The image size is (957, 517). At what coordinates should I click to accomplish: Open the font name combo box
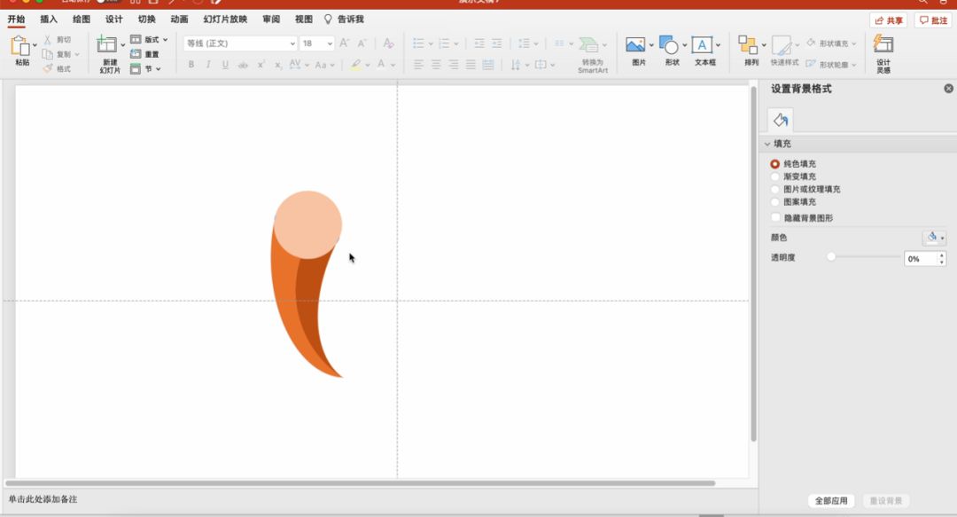click(x=240, y=43)
